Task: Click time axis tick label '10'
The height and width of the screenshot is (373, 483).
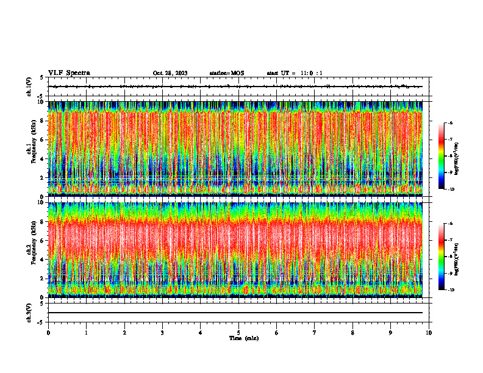Action: click(429, 333)
